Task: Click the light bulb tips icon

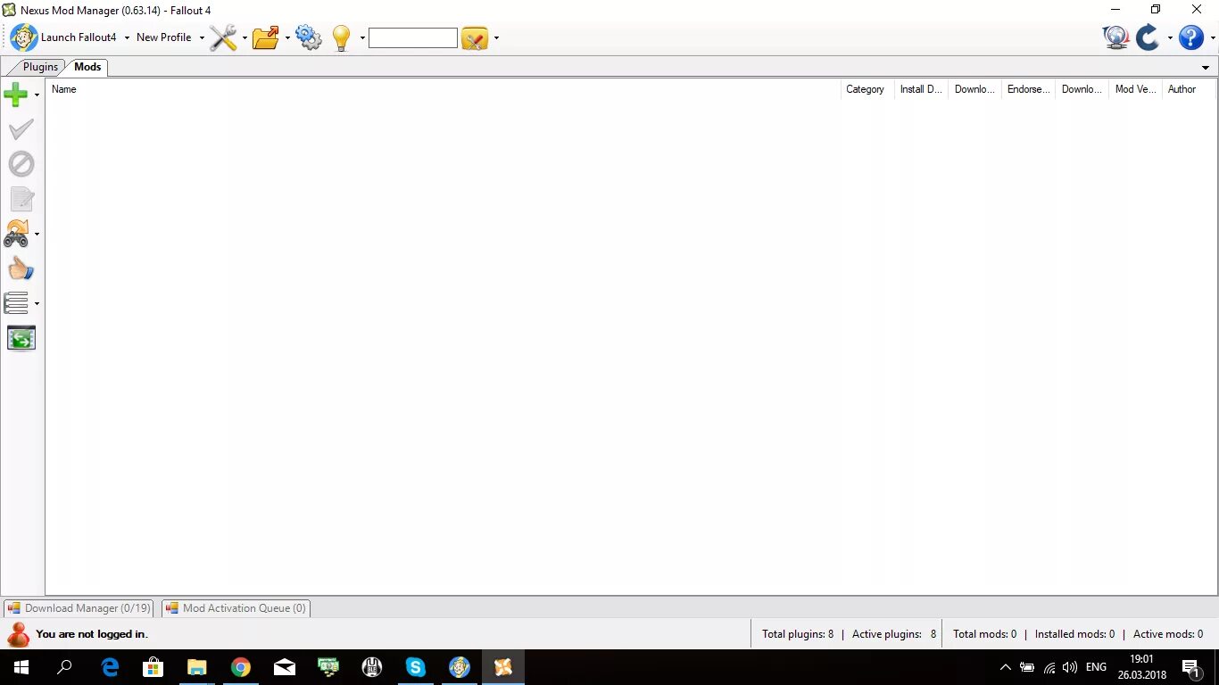Action: point(341,37)
